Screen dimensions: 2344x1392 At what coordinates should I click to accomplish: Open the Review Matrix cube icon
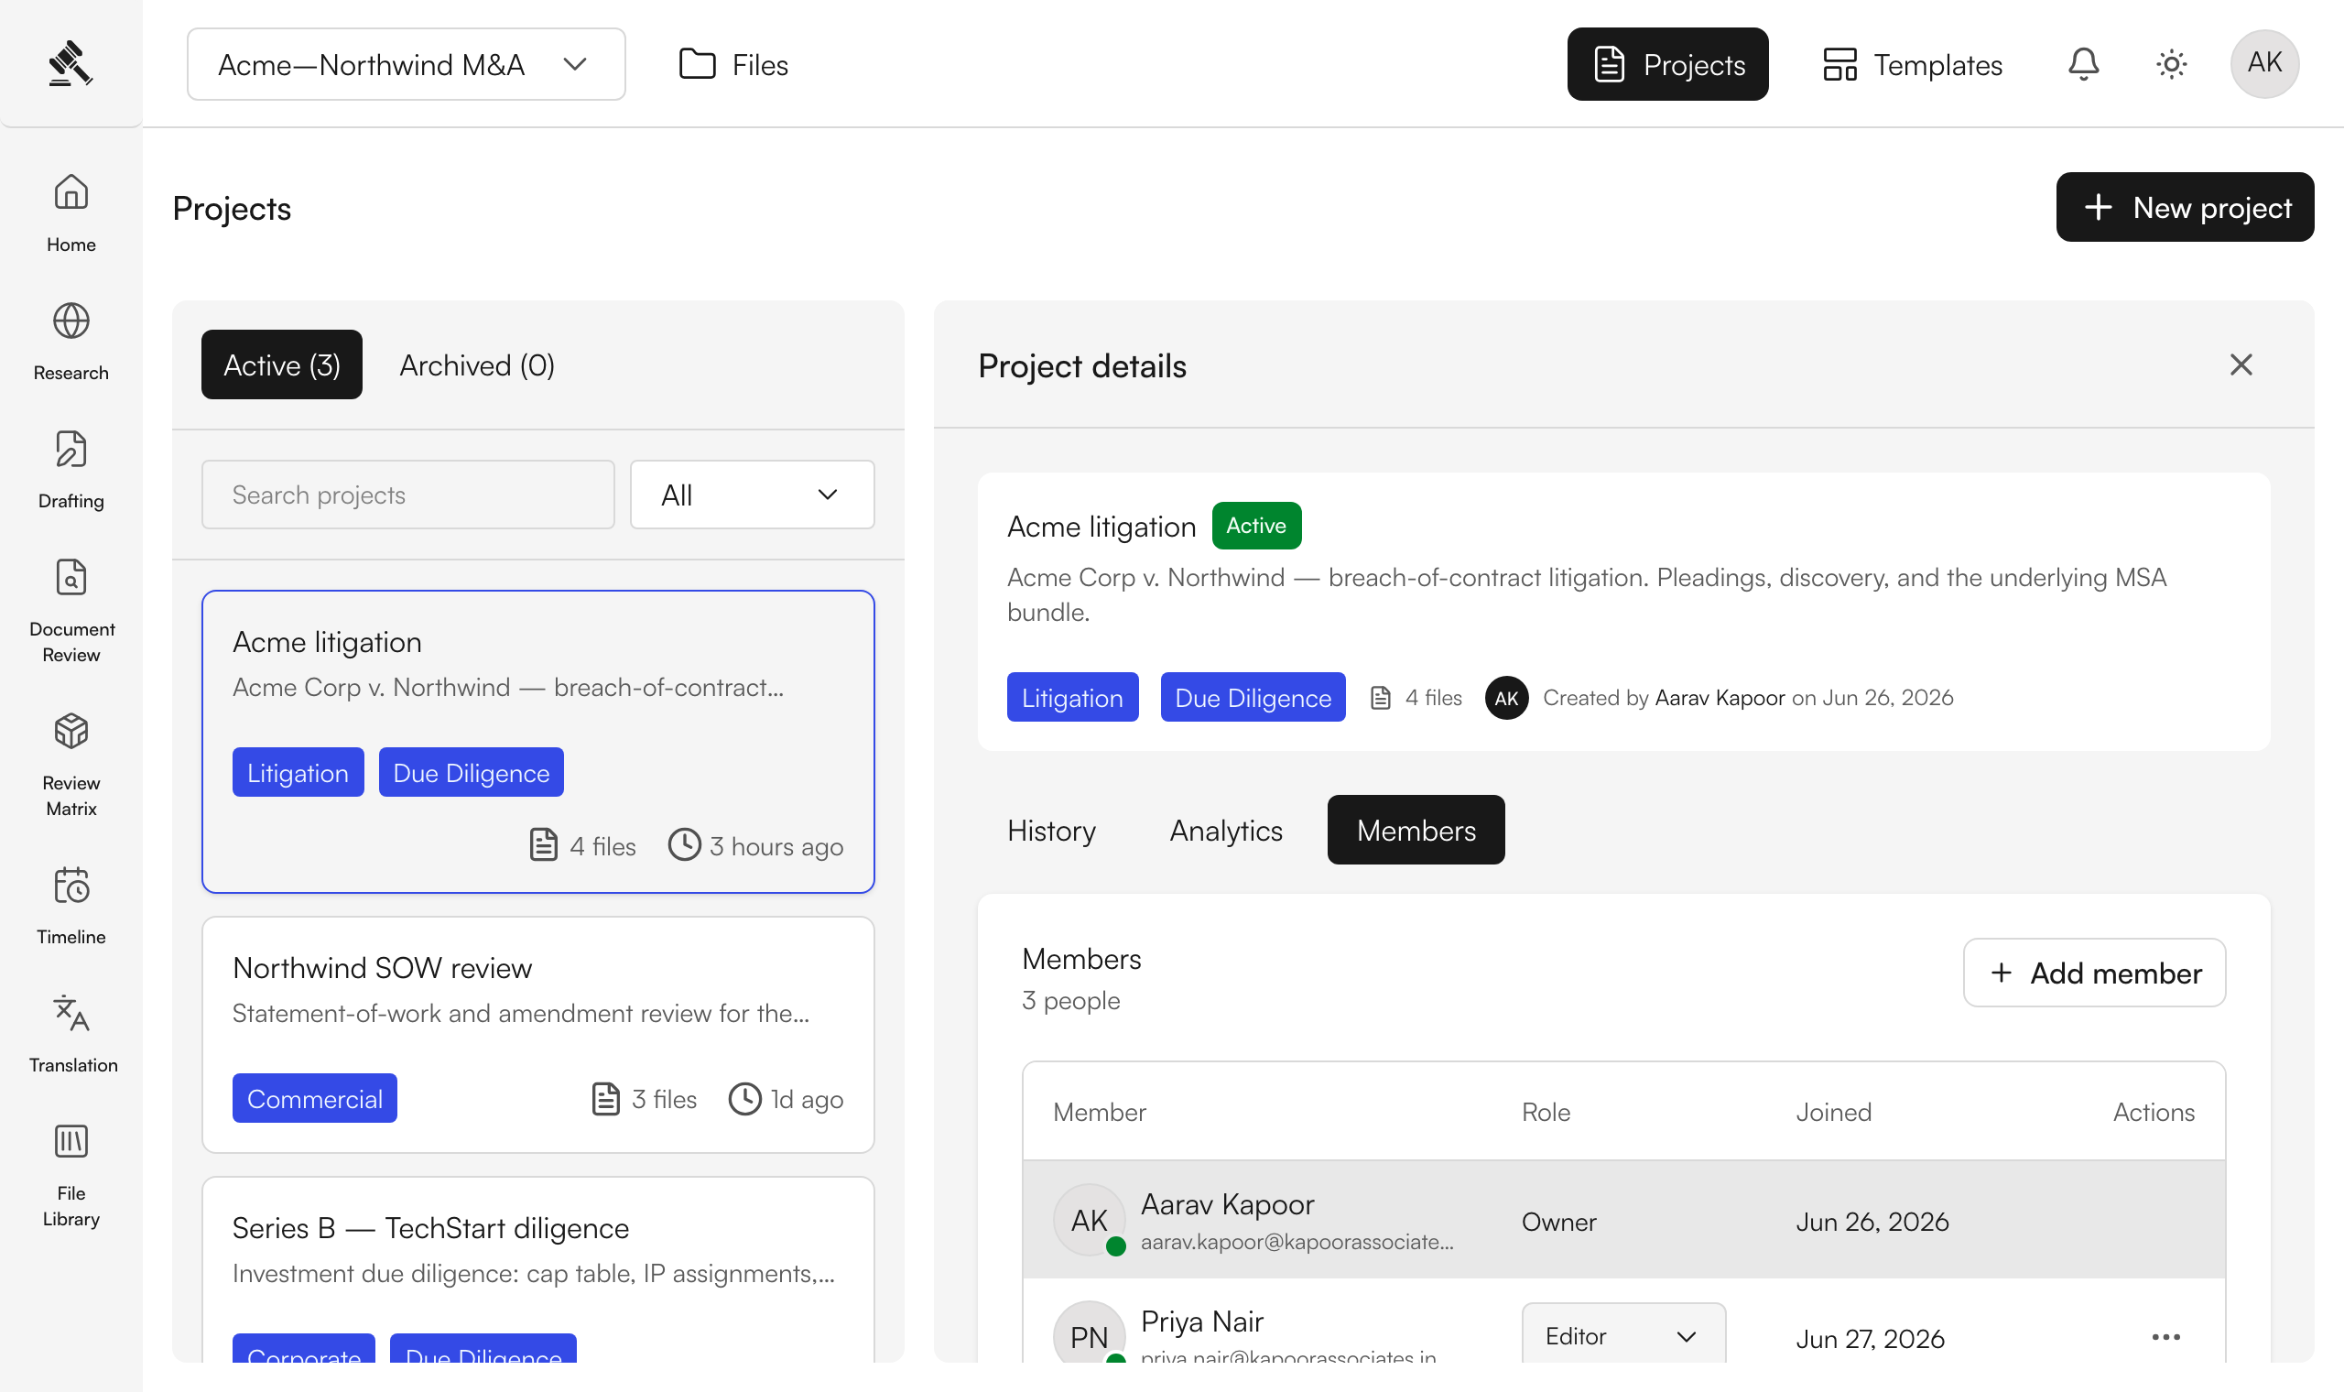[x=71, y=731]
